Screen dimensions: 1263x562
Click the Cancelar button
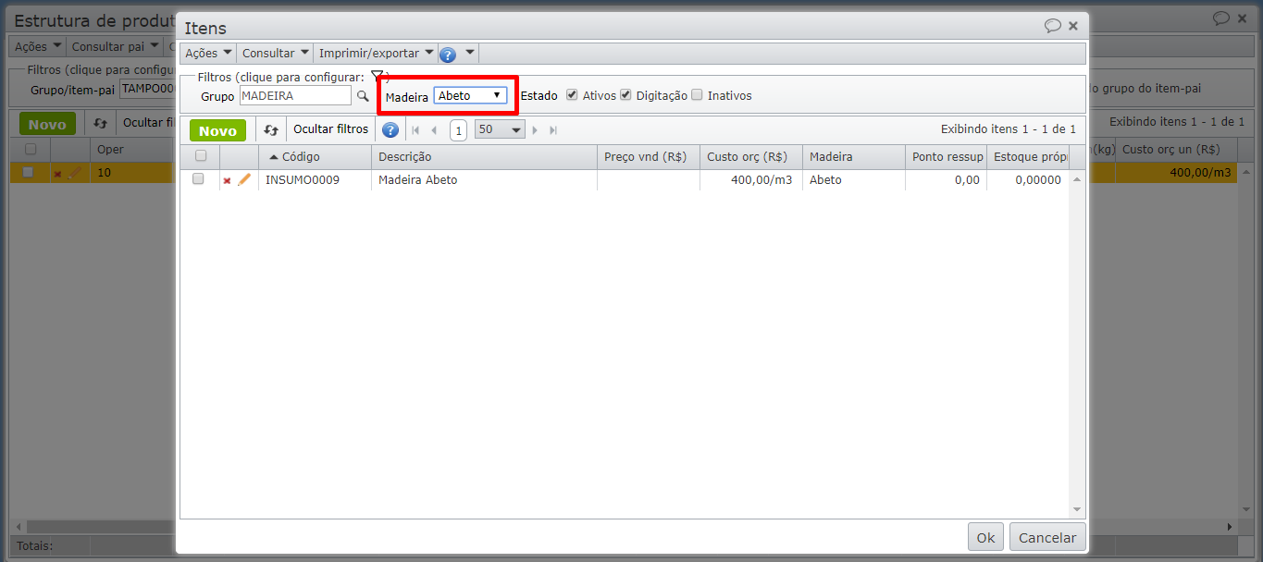tap(1047, 537)
